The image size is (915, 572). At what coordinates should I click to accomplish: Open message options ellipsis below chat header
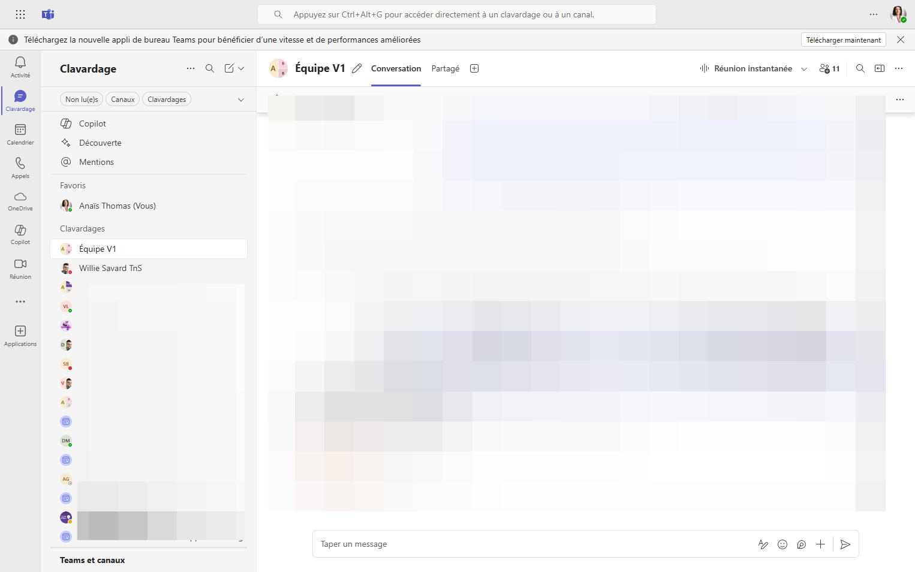click(900, 100)
